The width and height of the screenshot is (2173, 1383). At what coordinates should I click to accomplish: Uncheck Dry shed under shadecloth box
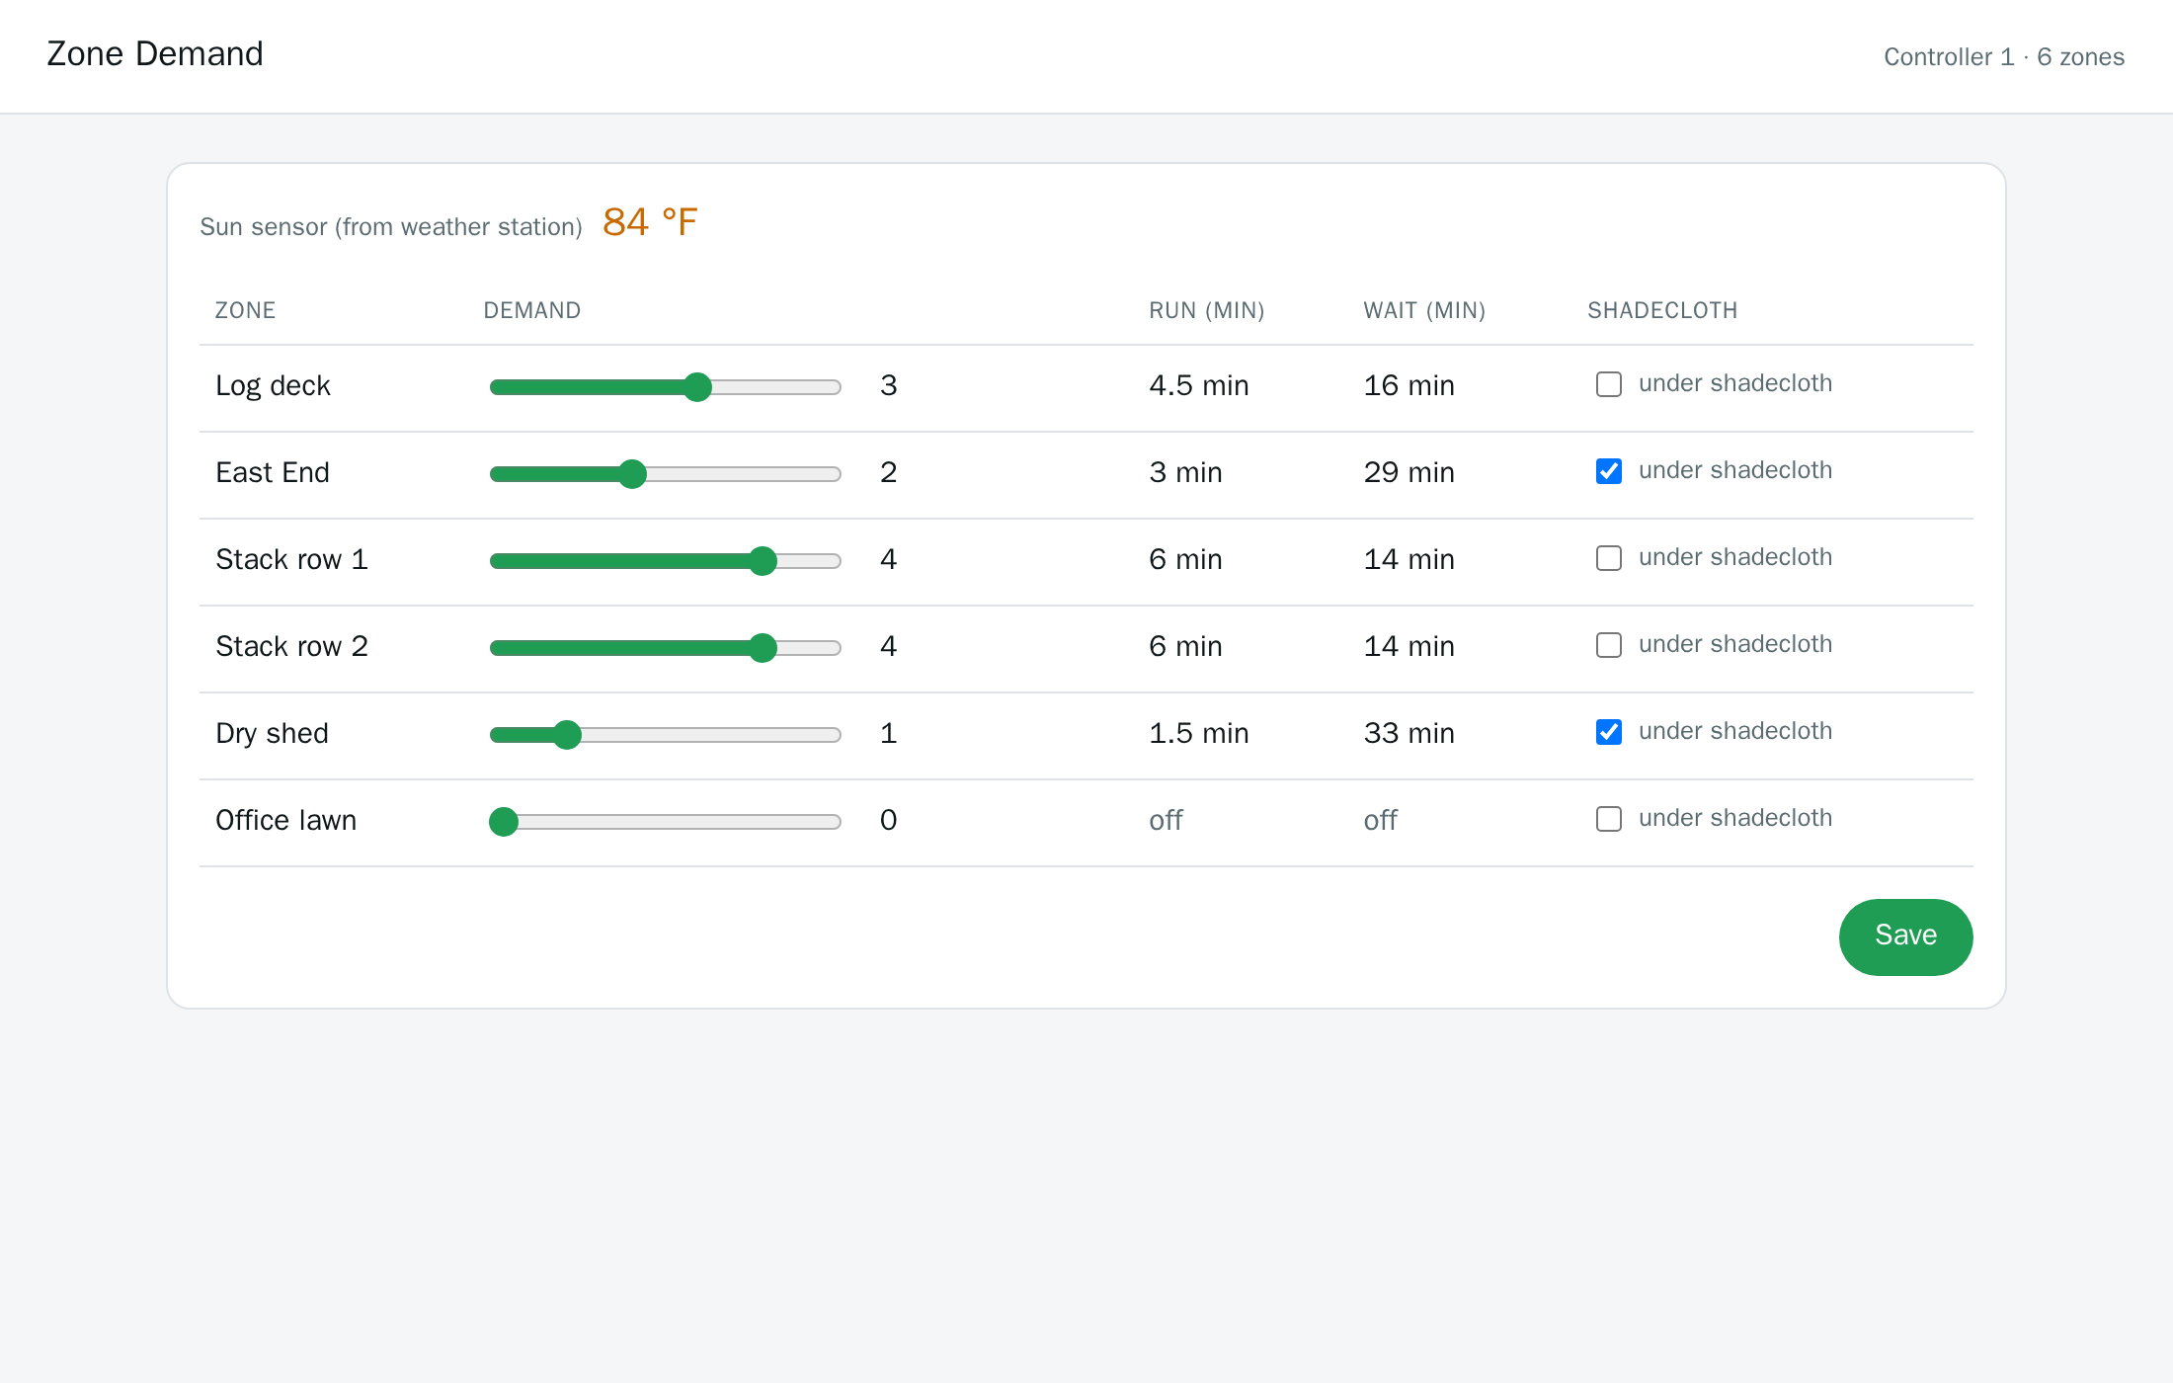coord(1608,732)
